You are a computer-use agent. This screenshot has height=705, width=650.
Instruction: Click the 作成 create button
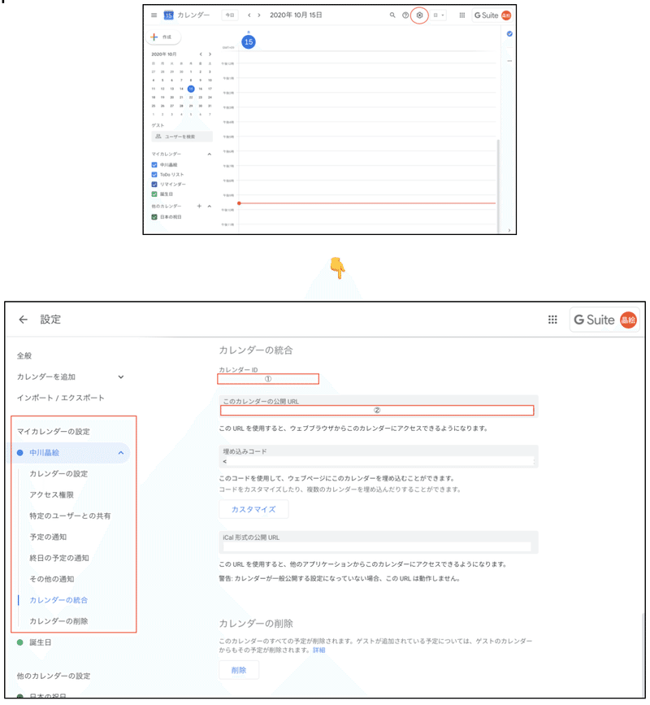(163, 37)
